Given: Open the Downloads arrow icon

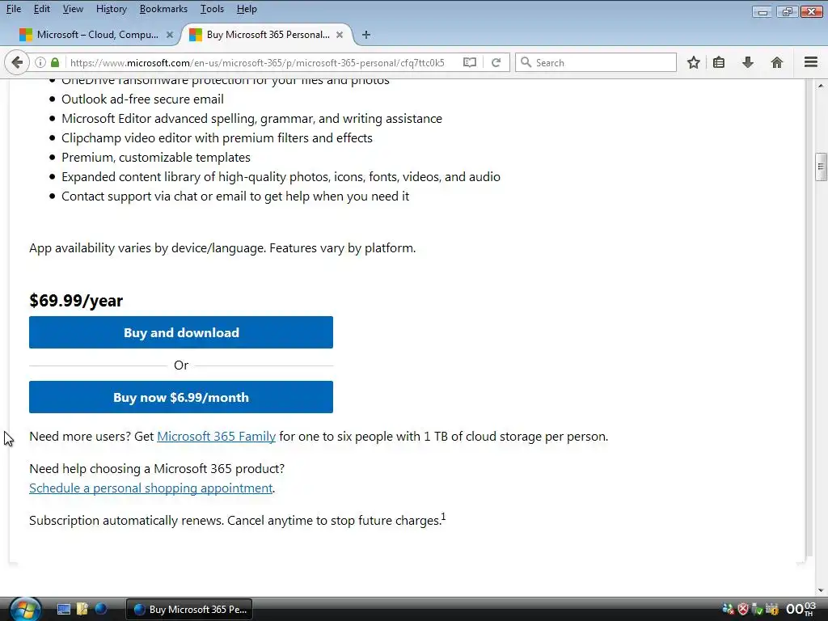Looking at the screenshot, I should point(748,62).
